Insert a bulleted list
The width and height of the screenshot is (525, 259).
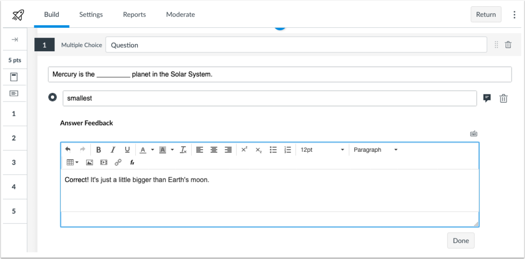273,150
